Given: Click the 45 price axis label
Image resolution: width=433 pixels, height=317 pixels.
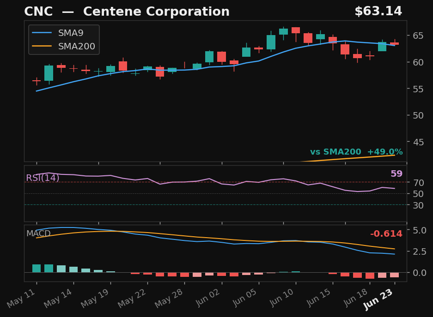Looking at the screenshot, I should click(x=418, y=142).
